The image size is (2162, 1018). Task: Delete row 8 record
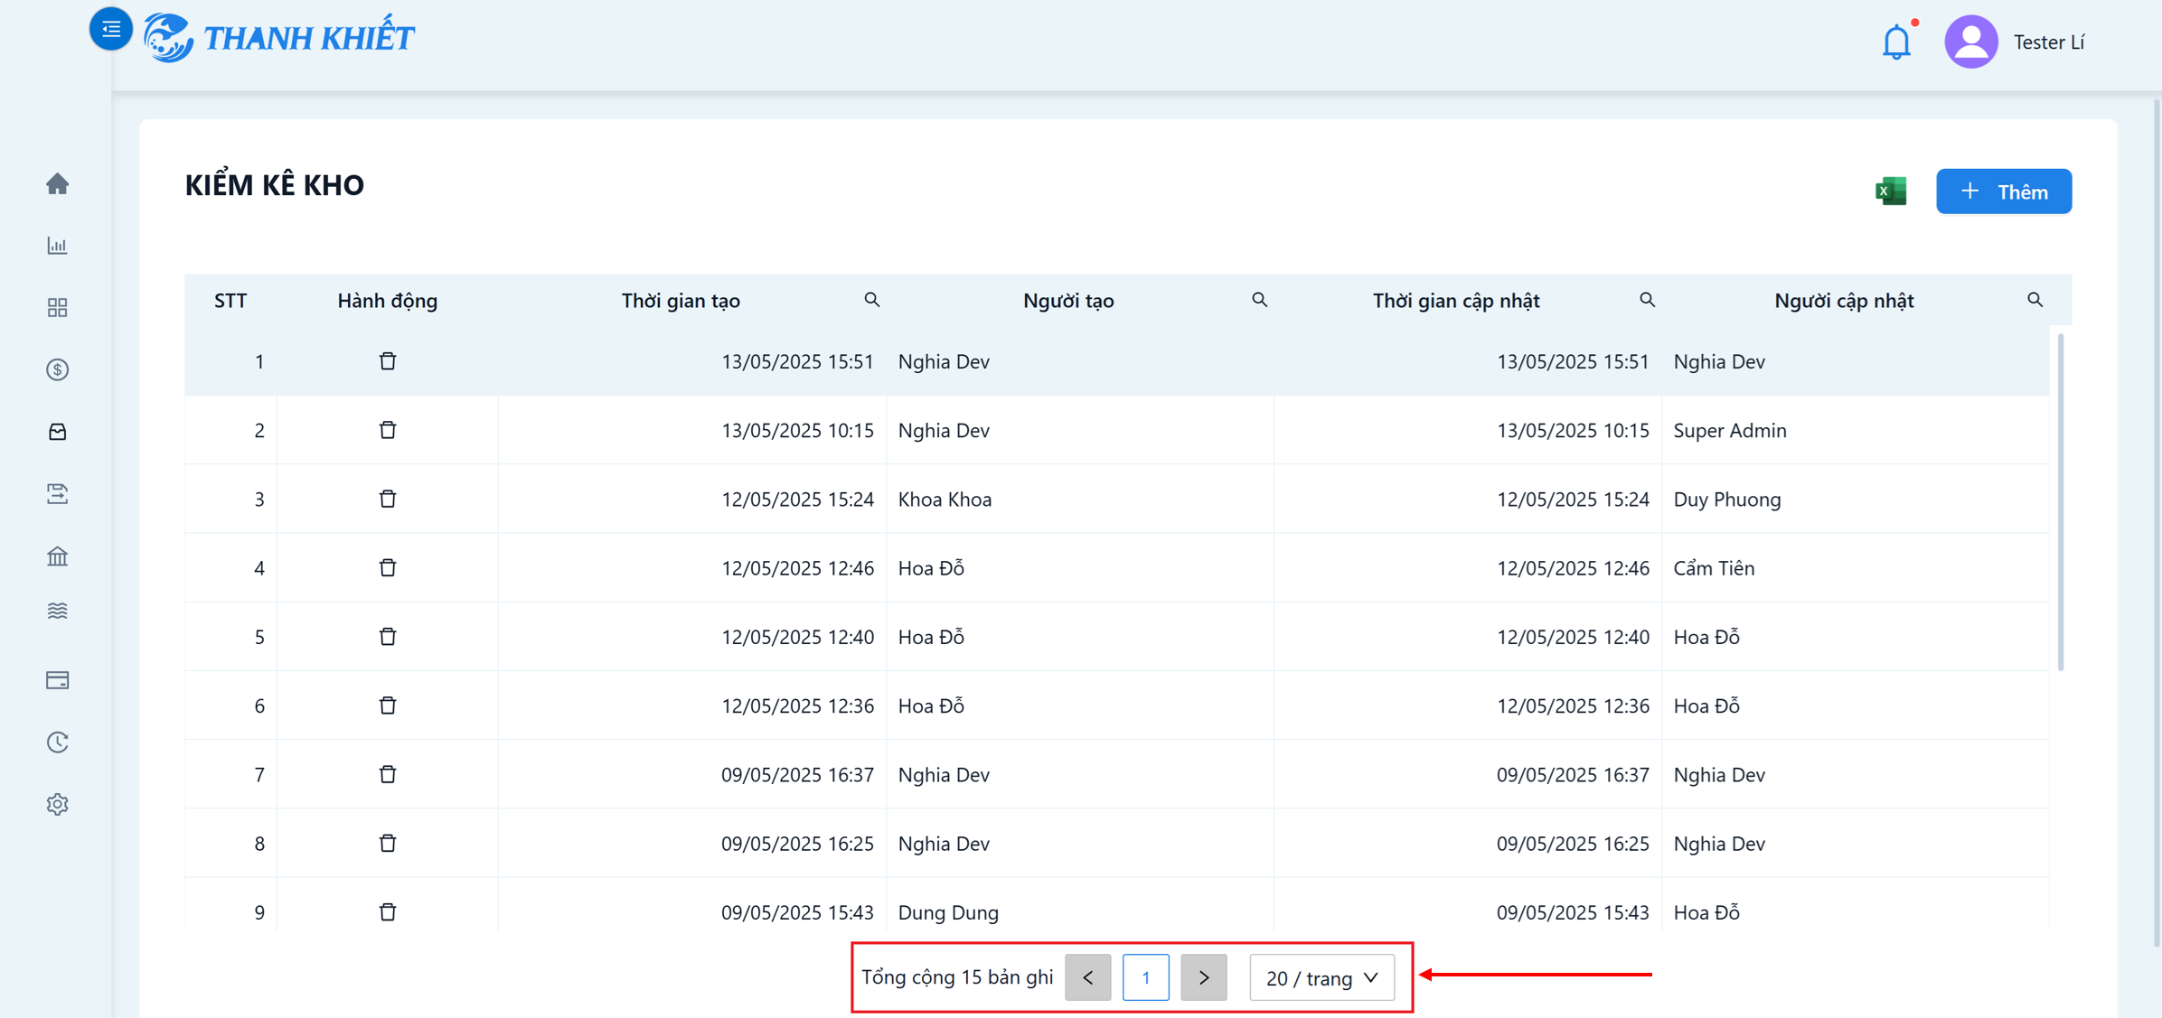click(x=388, y=844)
